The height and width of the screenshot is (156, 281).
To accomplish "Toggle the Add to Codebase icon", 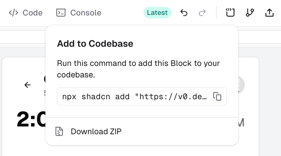I will pyautogui.click(x=230, y=13).
